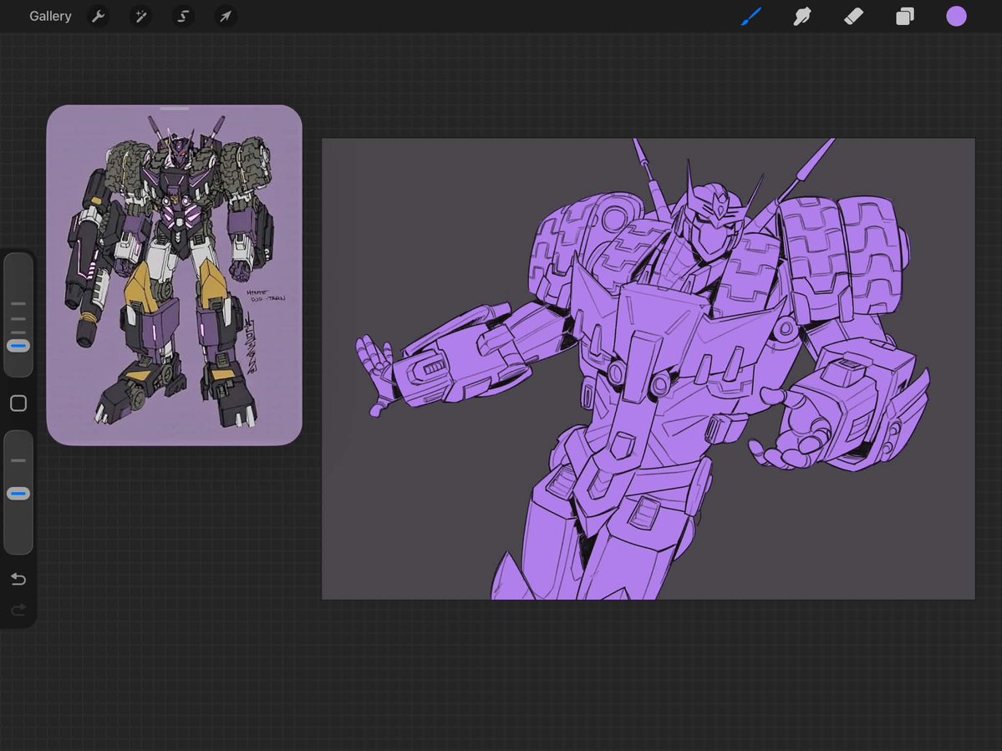Select the Brush tool

[750, 16]
